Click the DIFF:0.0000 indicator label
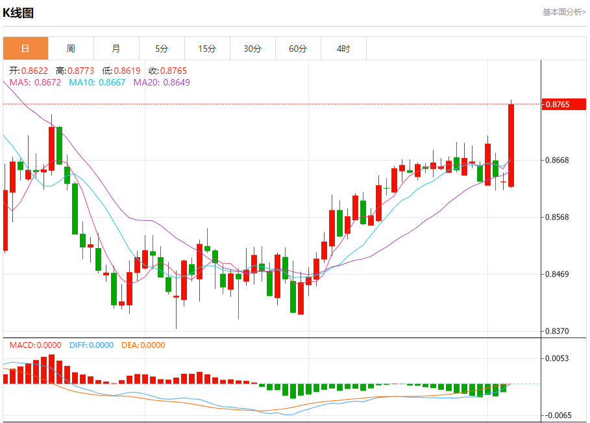This screenshot has width=590, height=423. pyautogui.click(x=92, y=345)
